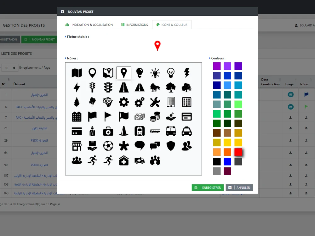Open the Icône & Couleur tab

point(172,25)
